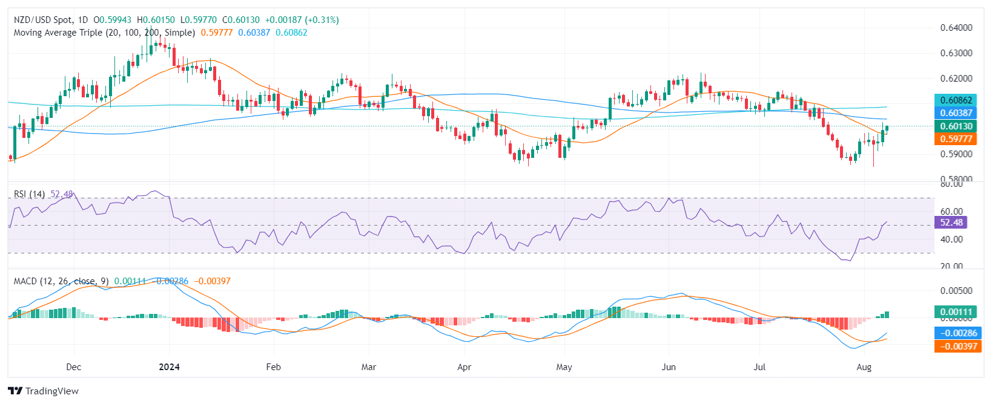The image size is (992, 404).
Task: Select the Moving Average Triple indicator legend
Action: point(104,33)
